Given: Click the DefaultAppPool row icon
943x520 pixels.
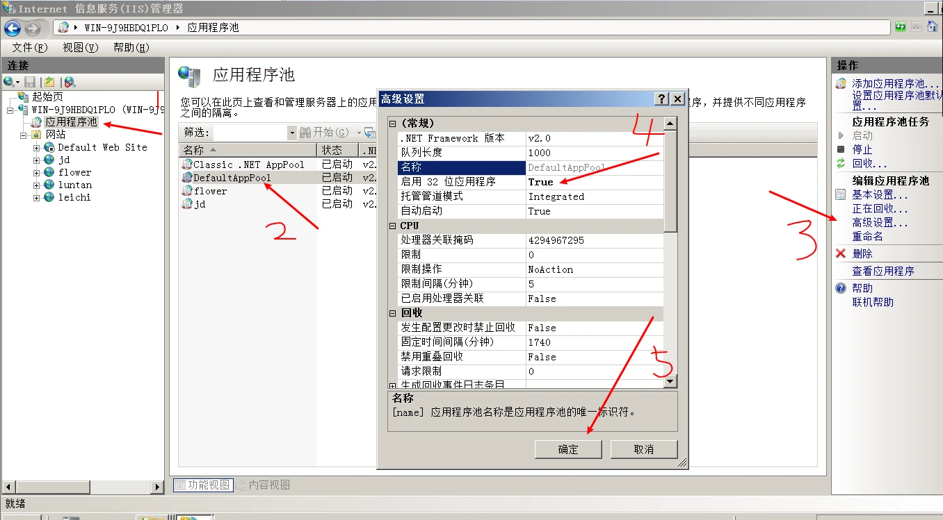Looking at the screenshot, I should tap(187, 178).
